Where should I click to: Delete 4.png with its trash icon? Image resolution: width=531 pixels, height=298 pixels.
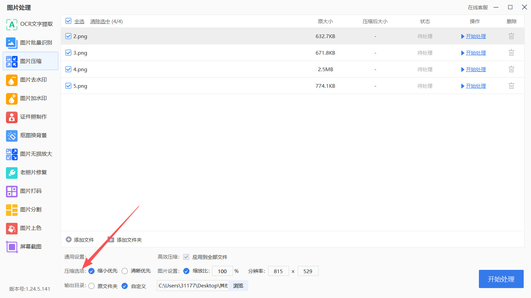click(511, 69)
